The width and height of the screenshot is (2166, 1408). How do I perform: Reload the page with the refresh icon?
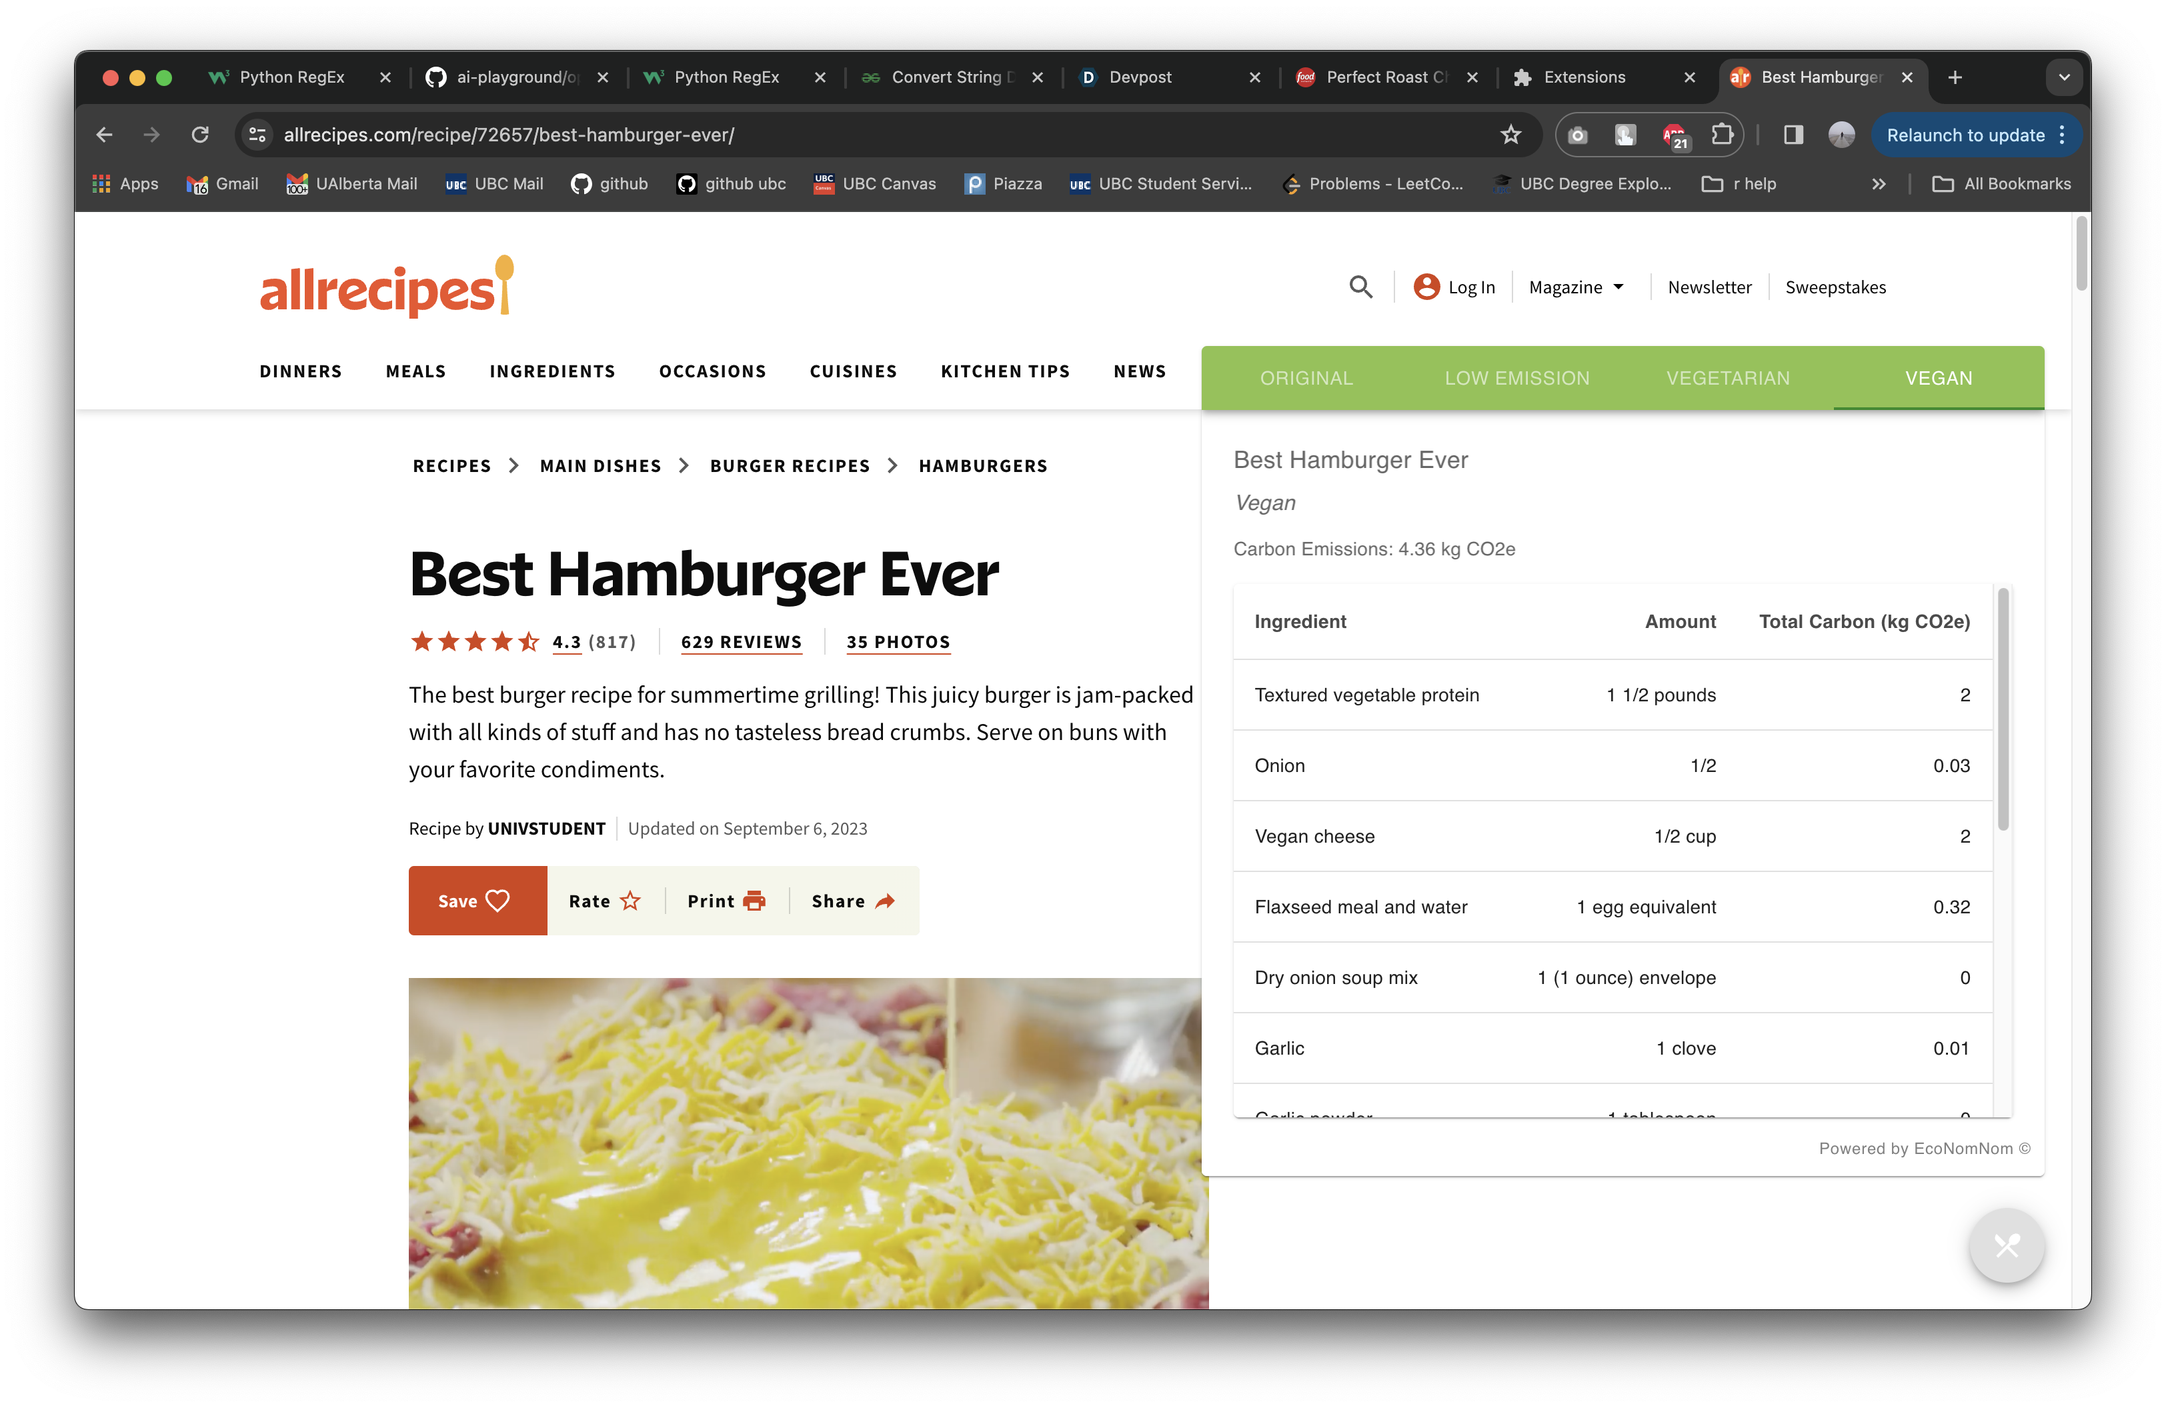tap(200, 135)
